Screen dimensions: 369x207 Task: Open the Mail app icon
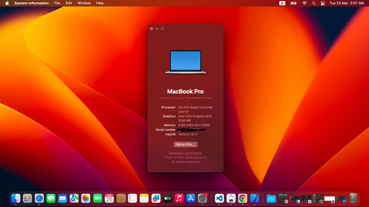(63, 198)
